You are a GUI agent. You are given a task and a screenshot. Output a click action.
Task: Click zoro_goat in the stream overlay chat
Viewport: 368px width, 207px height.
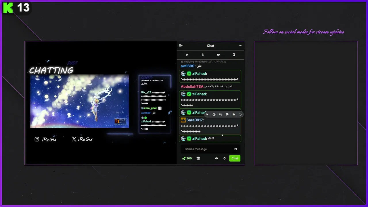point(150,108)
